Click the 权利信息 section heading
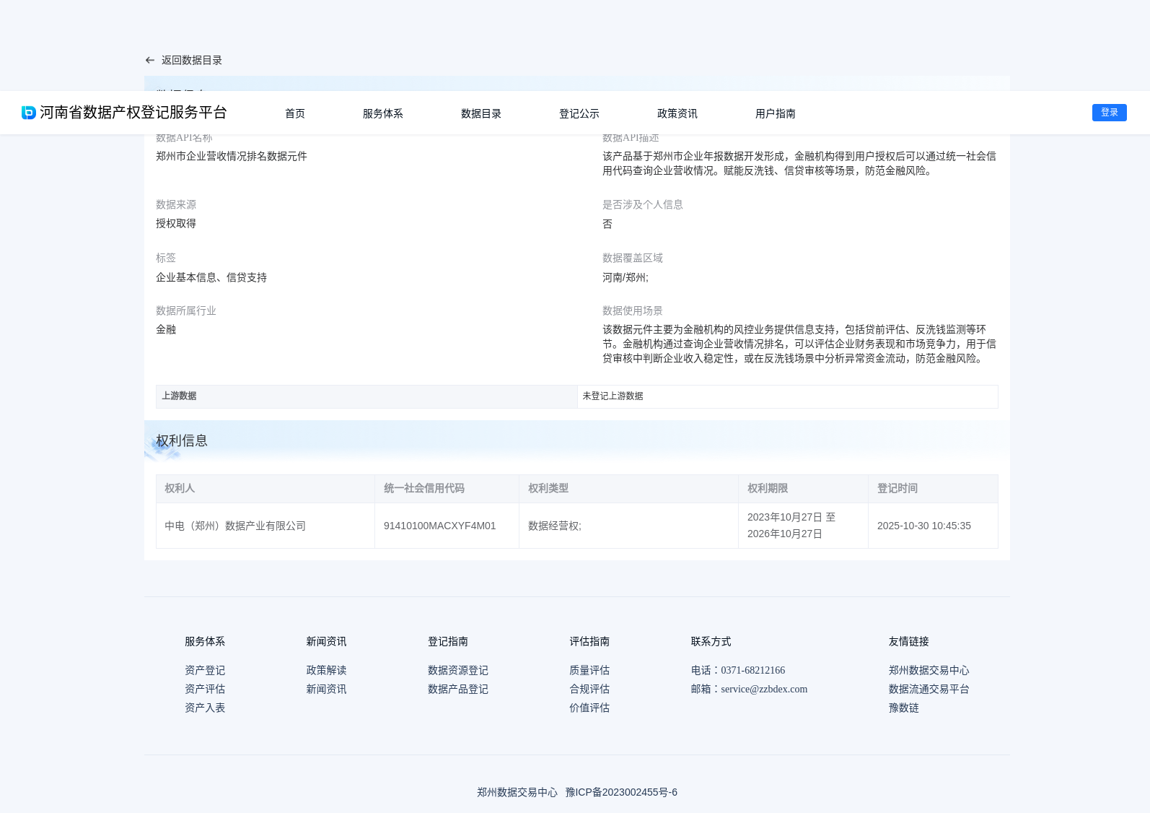This screenshot has width=1150, height=813. click(x=182, y=441)
